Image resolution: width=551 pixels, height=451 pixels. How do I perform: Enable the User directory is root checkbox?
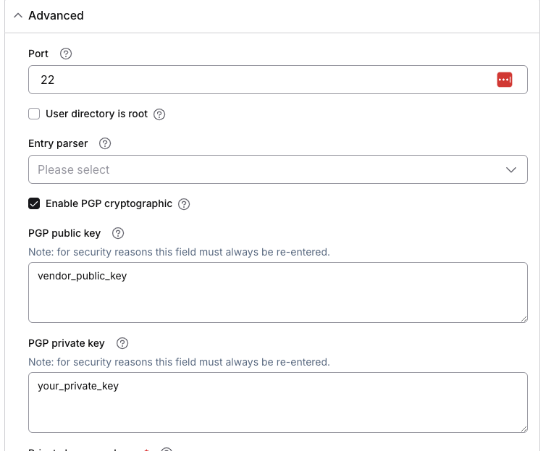pos(34,114)
